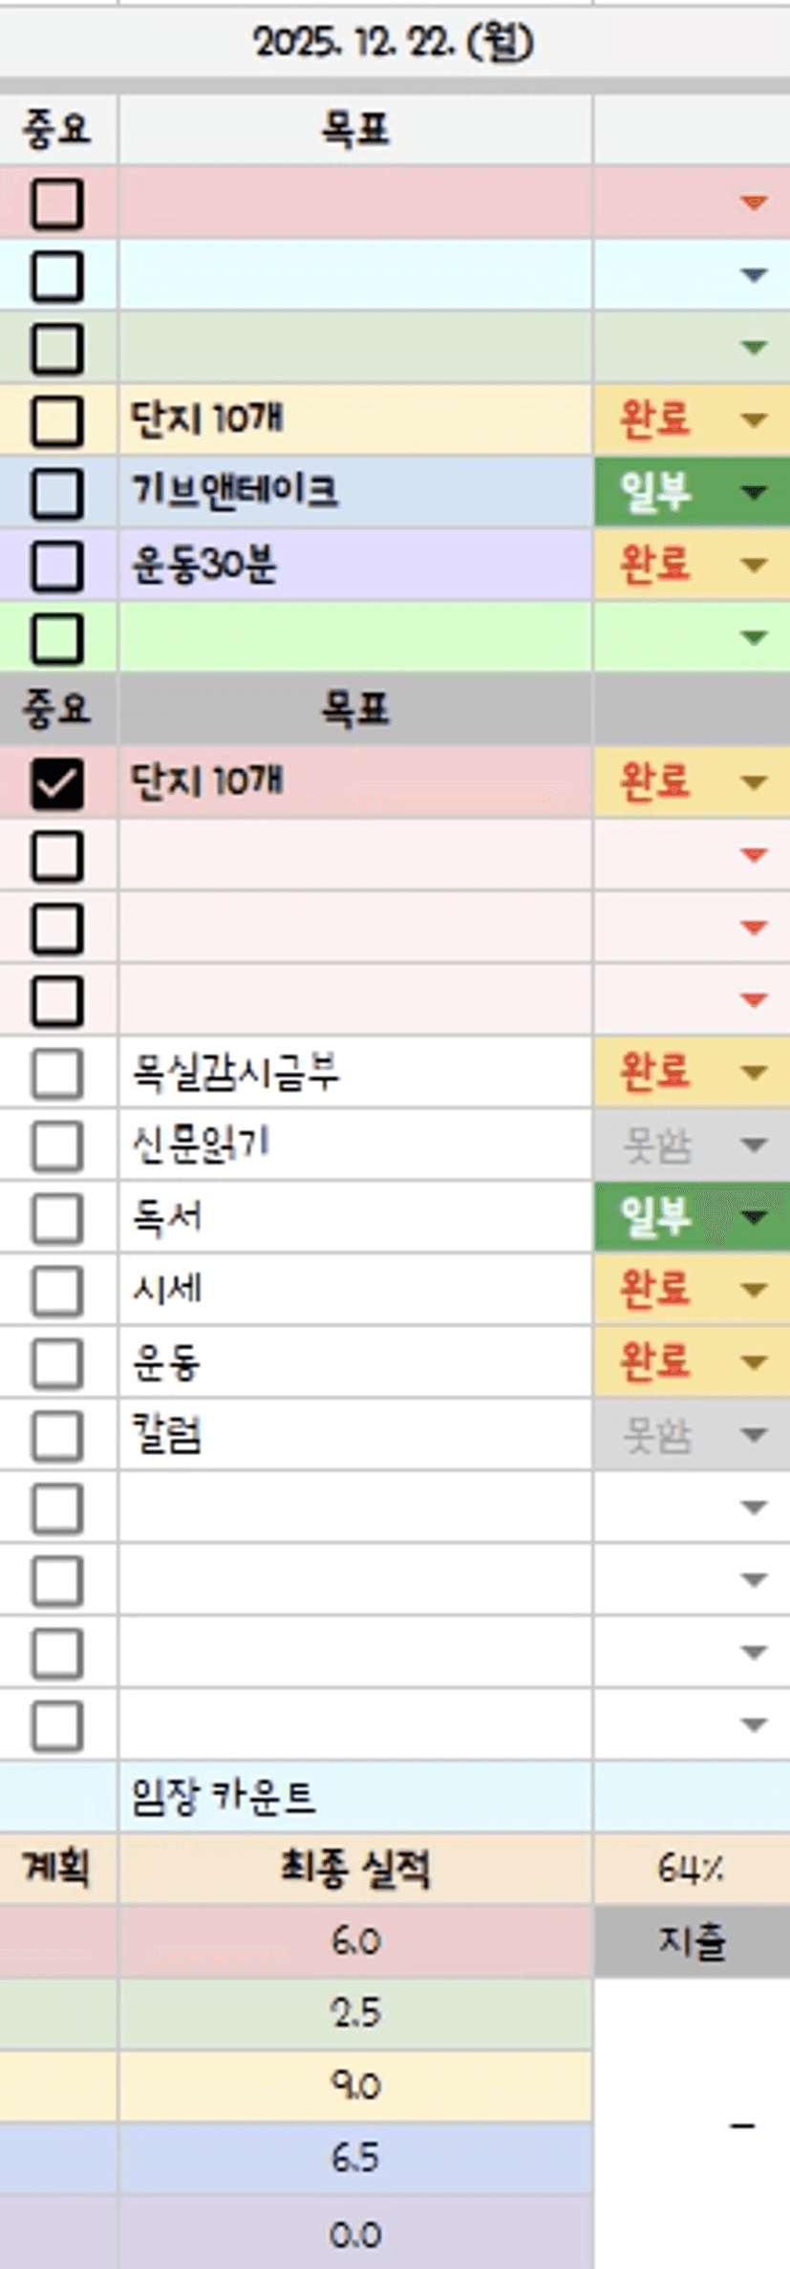Click the 임장 카운트 cell

(354, 1798)
